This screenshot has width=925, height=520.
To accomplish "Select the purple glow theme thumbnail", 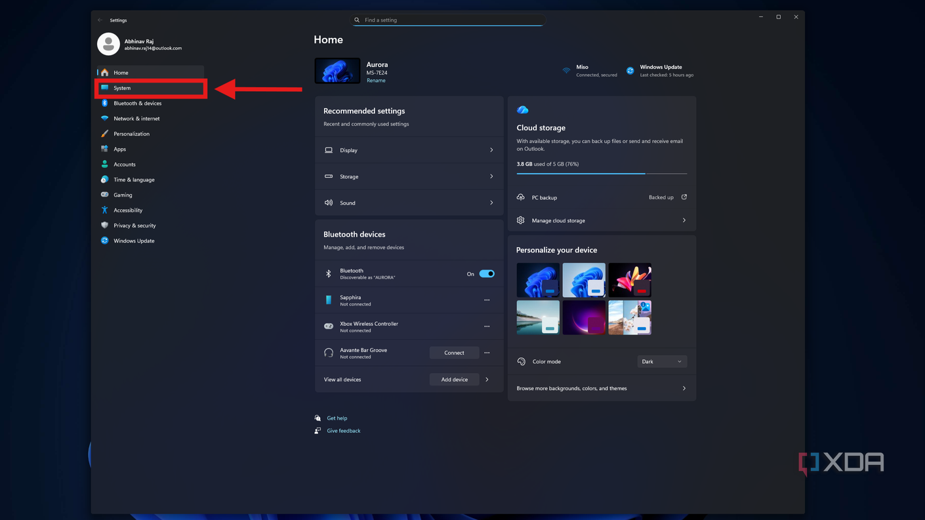I will [584, 317].
